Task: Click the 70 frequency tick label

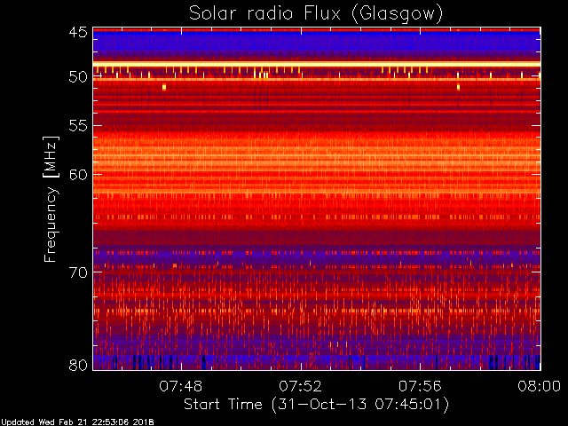Action: pyautogui.click(x=77, y=272)
